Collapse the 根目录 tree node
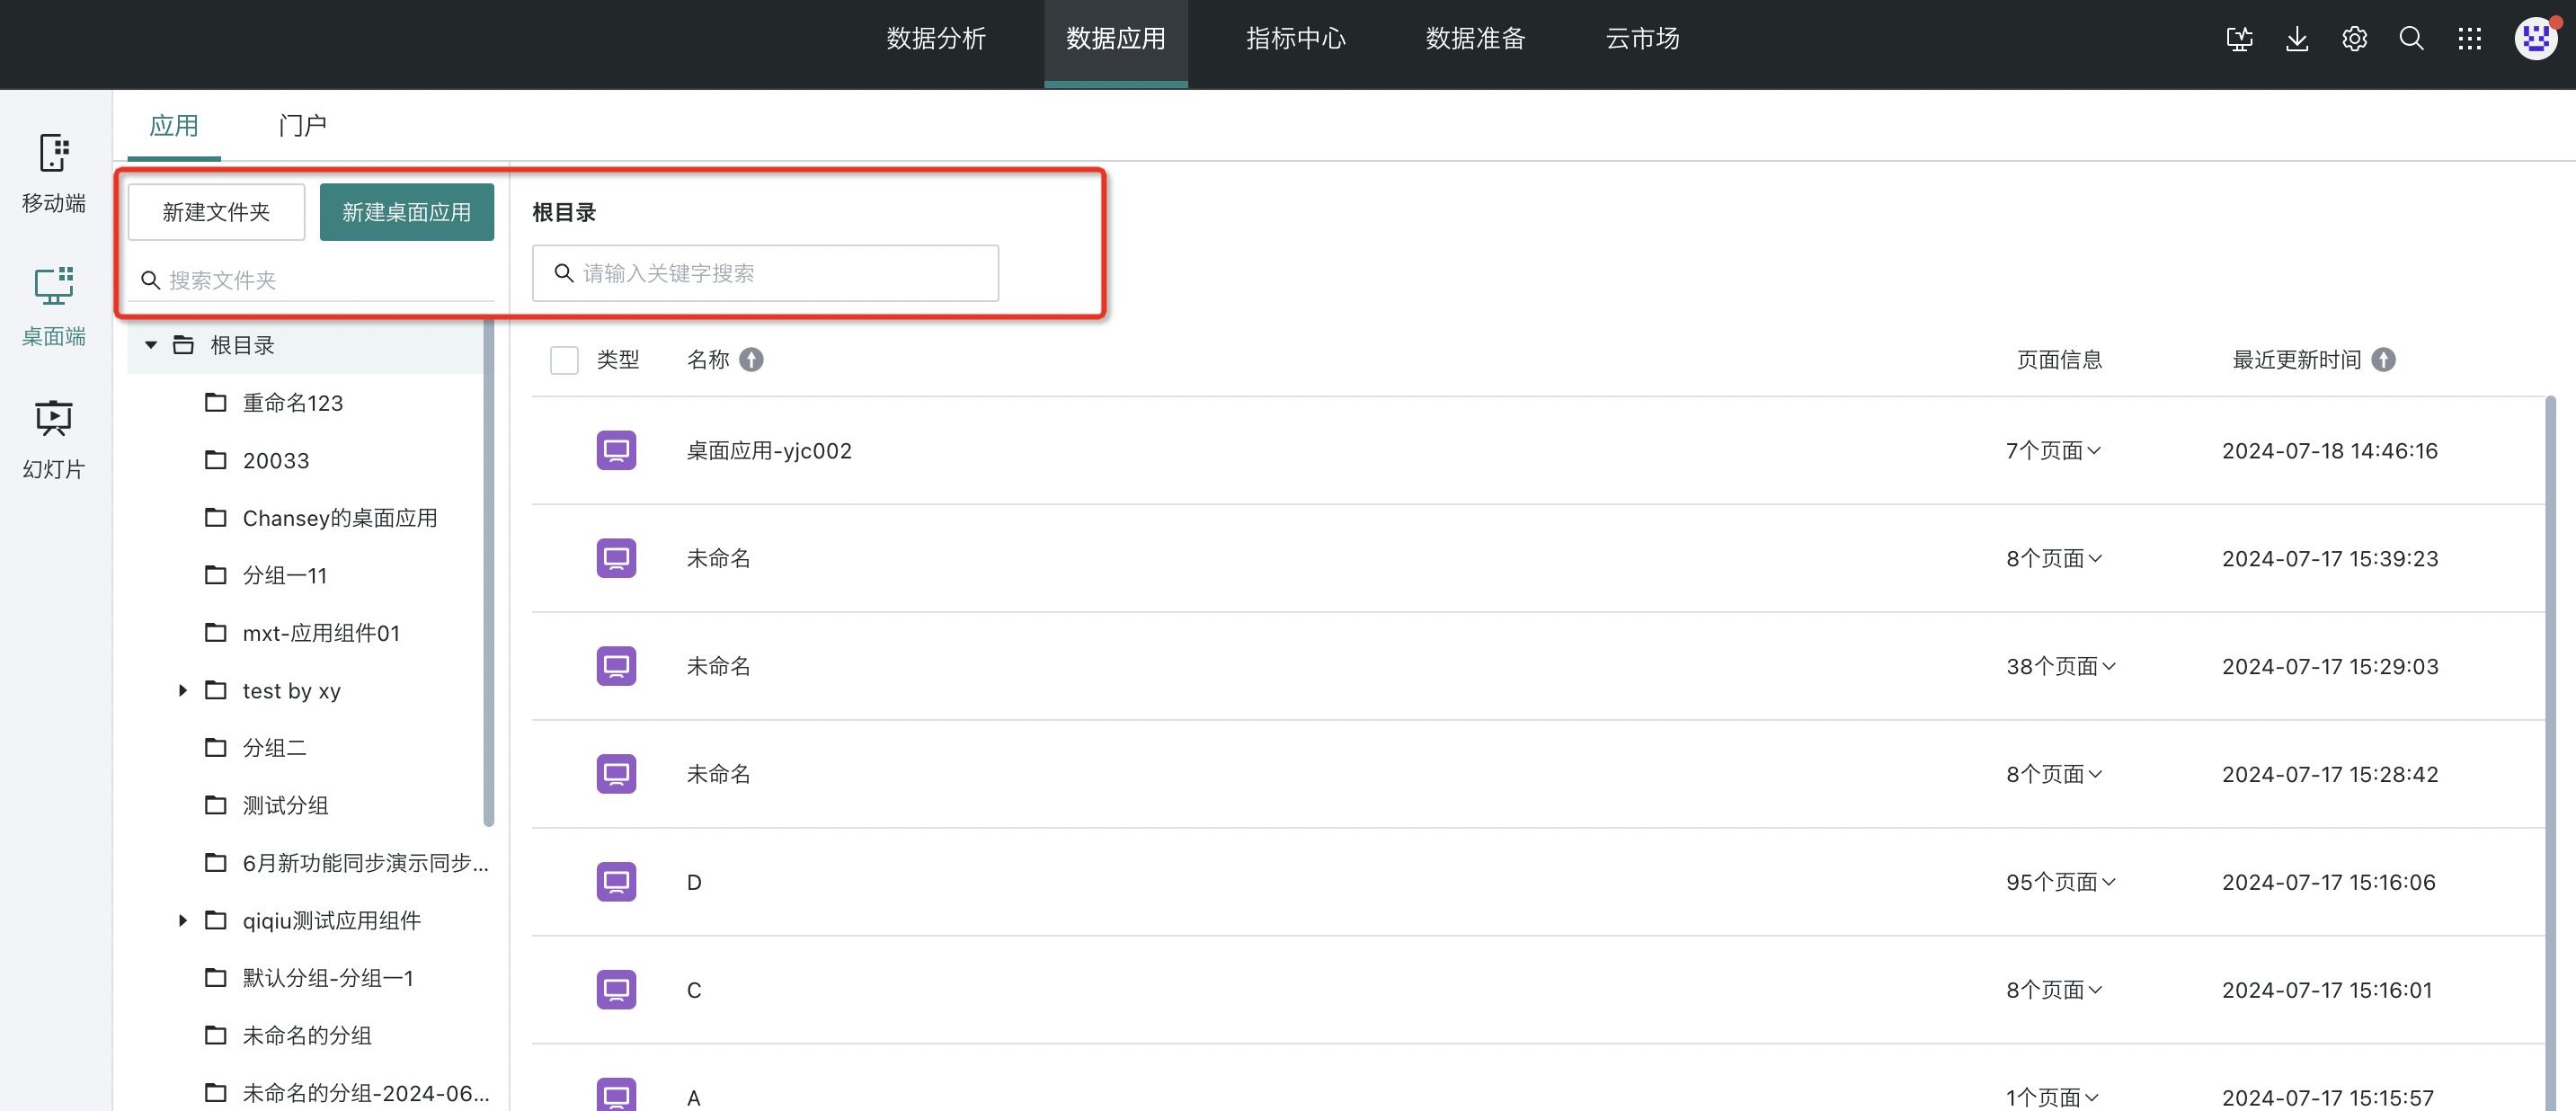 coord(151,345)
